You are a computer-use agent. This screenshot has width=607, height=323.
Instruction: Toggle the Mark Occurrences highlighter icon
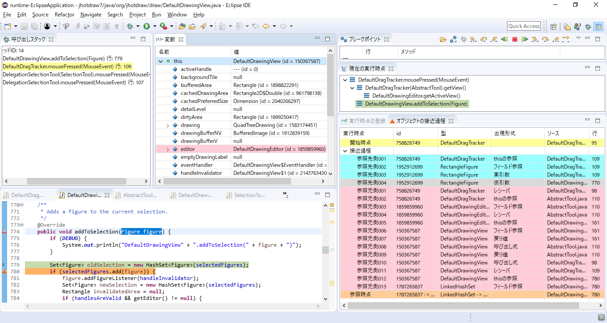(76, 26)
